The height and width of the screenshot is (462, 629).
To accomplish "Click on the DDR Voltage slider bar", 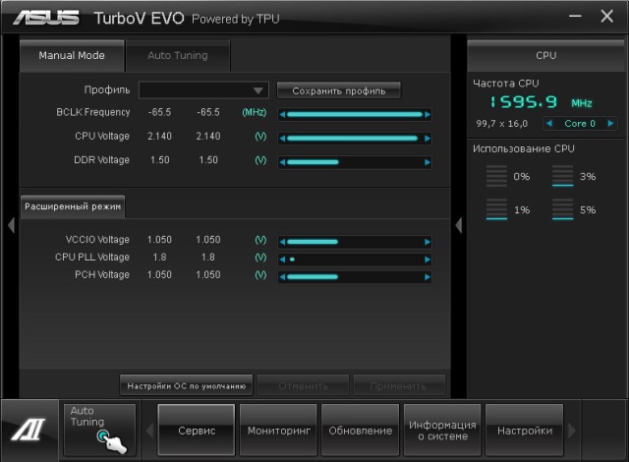I will point(313,162).
